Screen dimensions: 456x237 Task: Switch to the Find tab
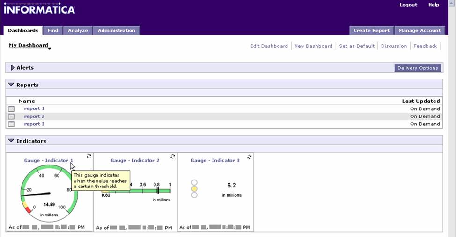pyautogui.click(x=53, y=30)
